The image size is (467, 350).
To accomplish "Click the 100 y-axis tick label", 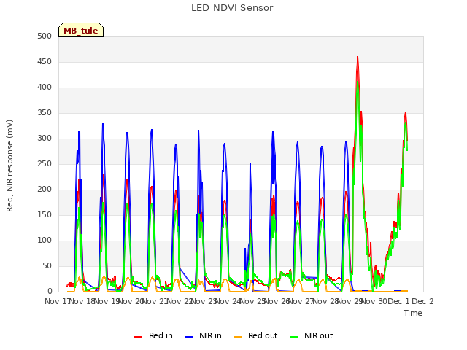I will click(45, 240).
